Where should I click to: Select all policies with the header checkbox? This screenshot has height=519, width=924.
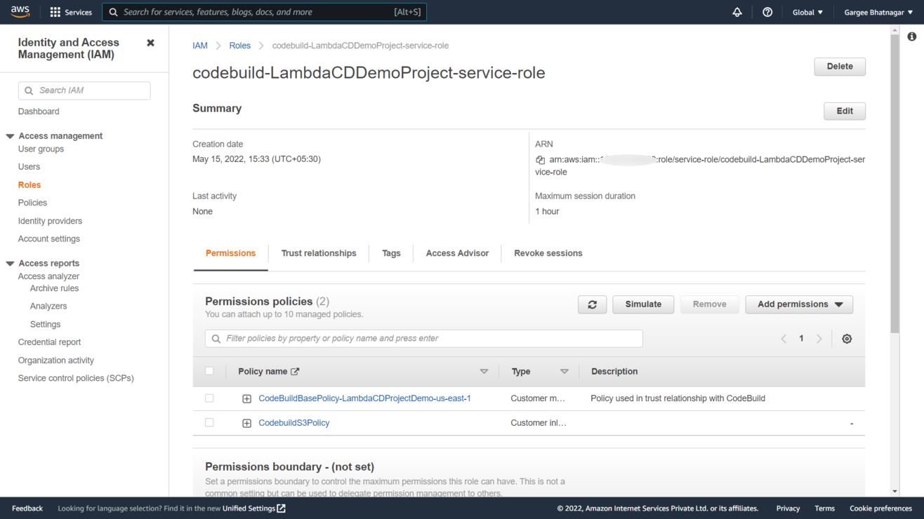[209, 371]
